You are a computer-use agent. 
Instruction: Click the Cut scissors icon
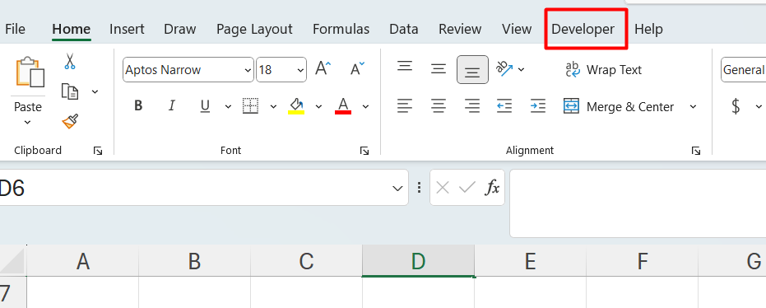(70, 62)
